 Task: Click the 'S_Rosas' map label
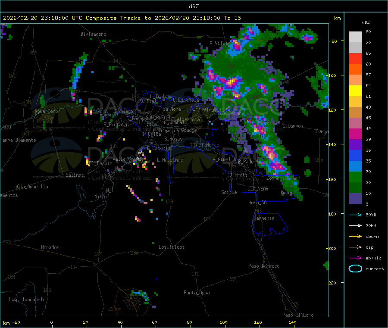click(173, 139)
